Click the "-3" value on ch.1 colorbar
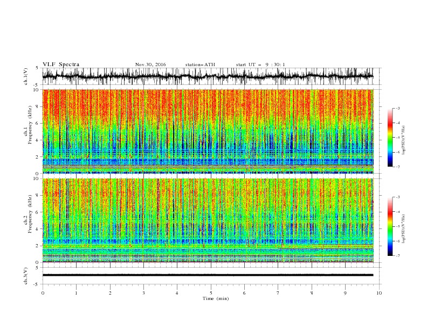 (x=398, y=108)
